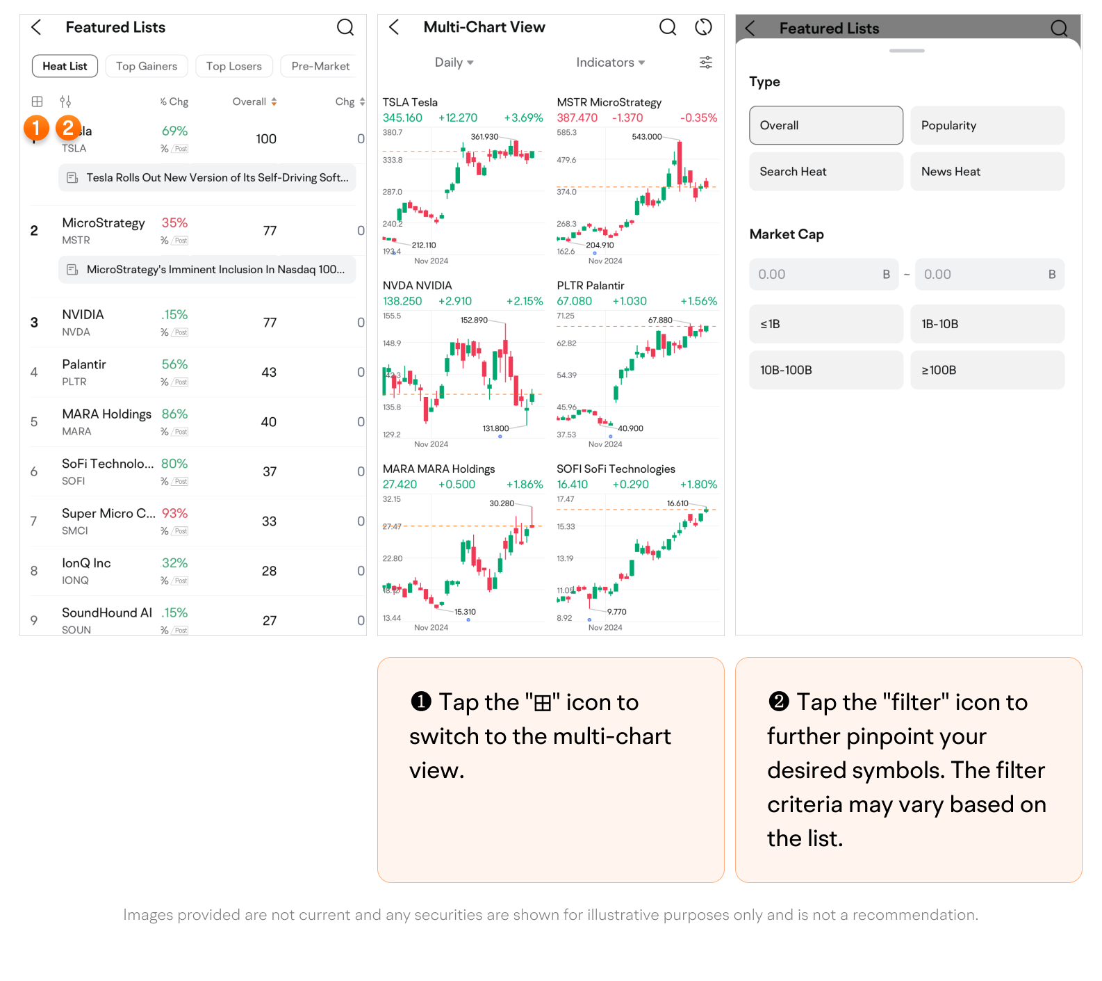Open the filter sliders icon
The width and height of the screenshot is (1102, 981).
click(x=65, y=102)
